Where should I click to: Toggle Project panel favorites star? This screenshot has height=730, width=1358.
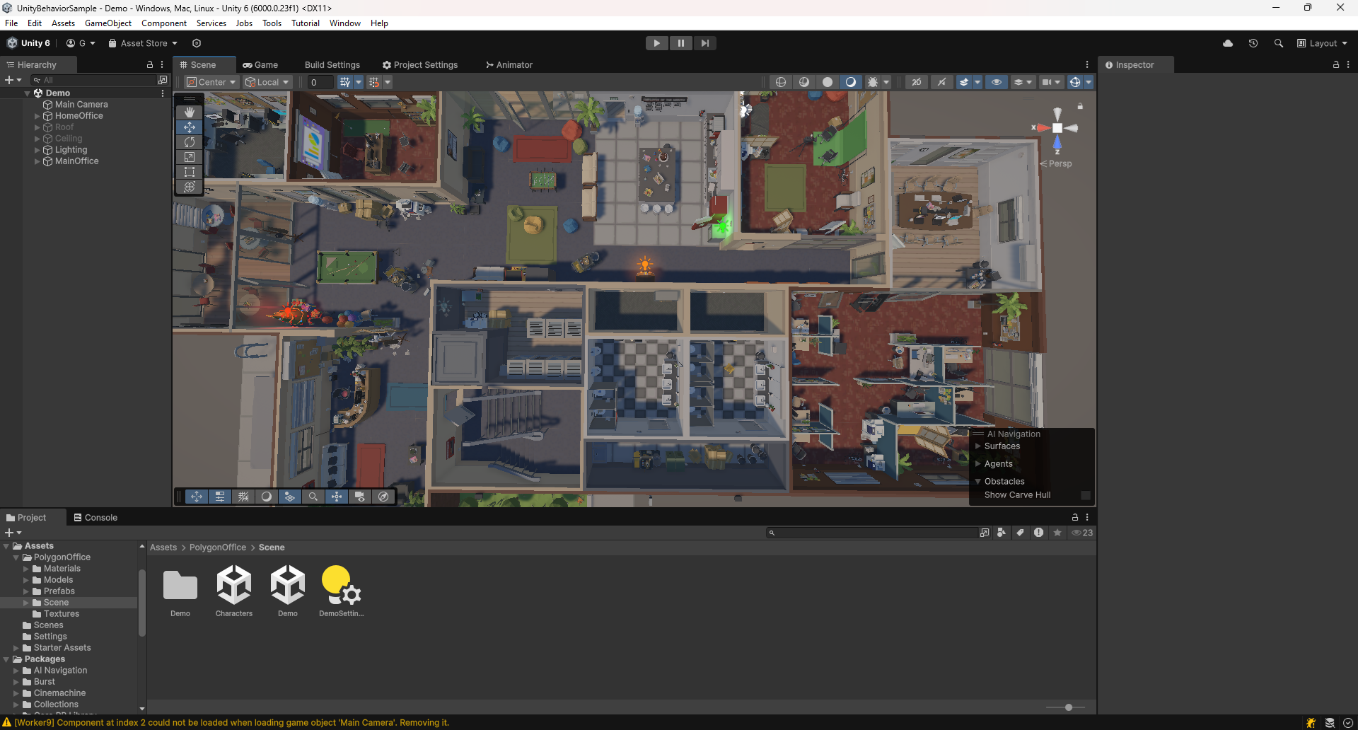tap(1057, 533)
